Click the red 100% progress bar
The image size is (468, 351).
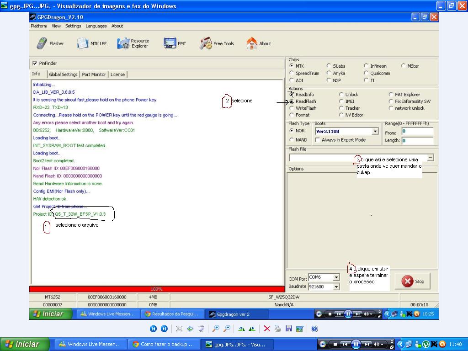coord(157,289)
